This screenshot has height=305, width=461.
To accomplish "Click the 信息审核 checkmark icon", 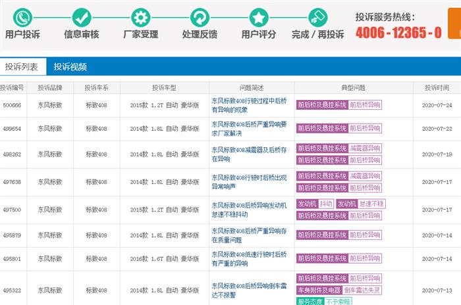I will coord(82,18).
